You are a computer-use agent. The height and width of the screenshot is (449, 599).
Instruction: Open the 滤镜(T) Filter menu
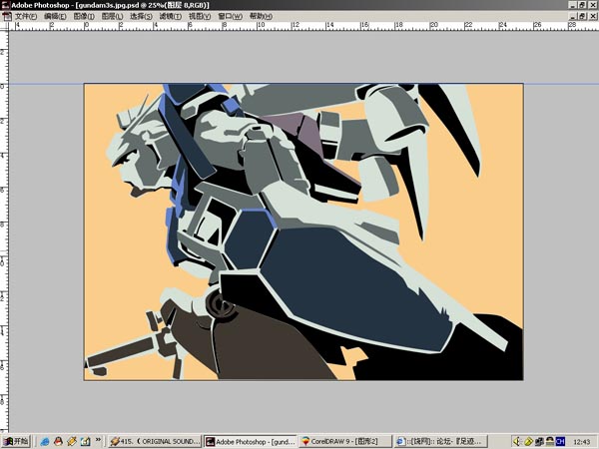171,16
